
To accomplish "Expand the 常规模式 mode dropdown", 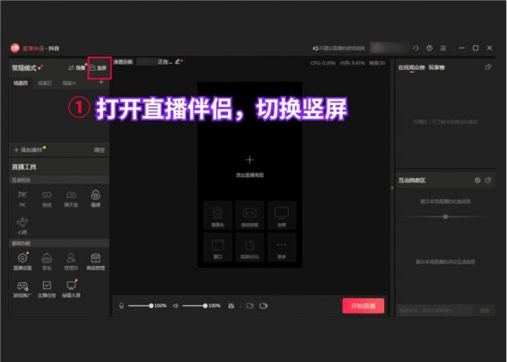I will coord(27,67).
